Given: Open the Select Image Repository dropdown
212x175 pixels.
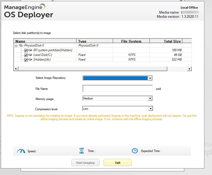Looking at the screenshot, I should tap(150, 78).
